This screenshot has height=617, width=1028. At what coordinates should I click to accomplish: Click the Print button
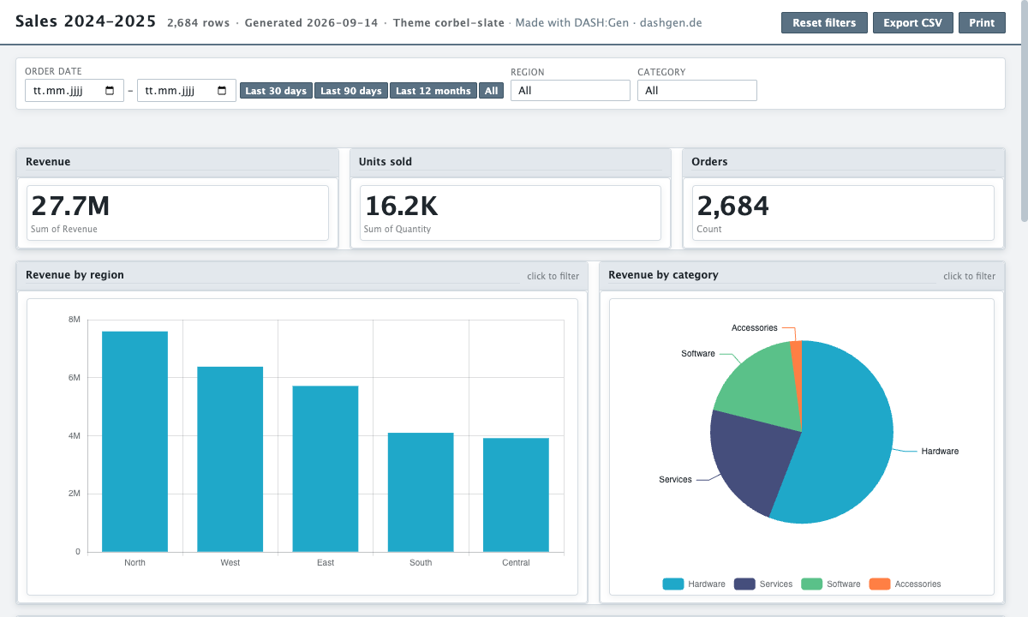[x=982, y=23]
